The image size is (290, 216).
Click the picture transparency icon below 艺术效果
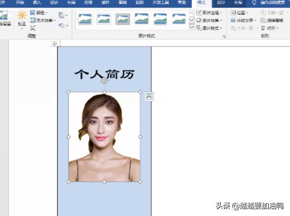pos(33,28)
